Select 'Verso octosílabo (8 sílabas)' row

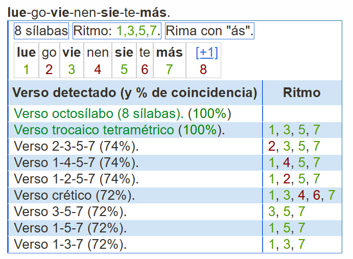click(175, 113)
